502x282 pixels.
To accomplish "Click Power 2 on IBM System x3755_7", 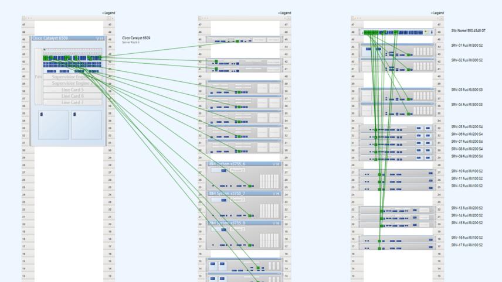I will (238, 200).
